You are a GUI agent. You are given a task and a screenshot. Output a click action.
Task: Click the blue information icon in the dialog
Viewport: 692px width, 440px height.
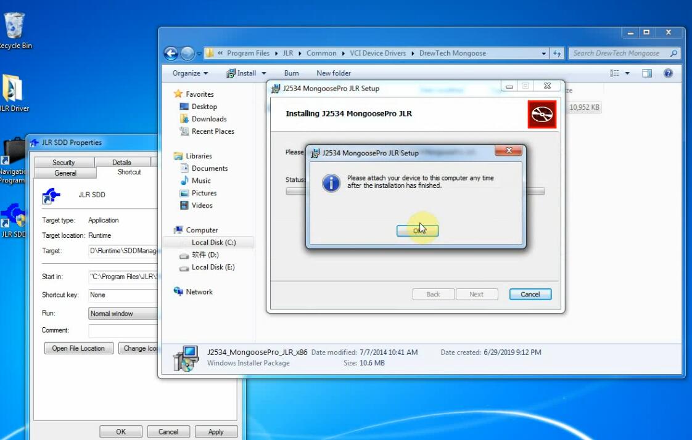click(x=331, y=182)
